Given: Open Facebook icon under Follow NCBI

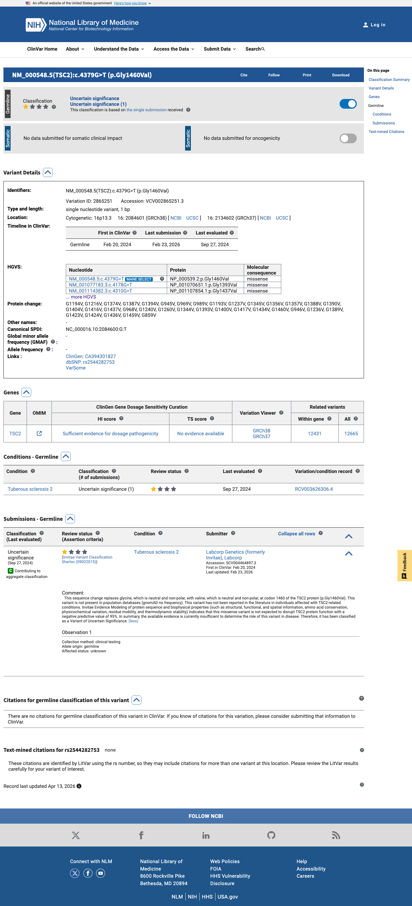Looking at the screenshot, I should pos(141,835).
